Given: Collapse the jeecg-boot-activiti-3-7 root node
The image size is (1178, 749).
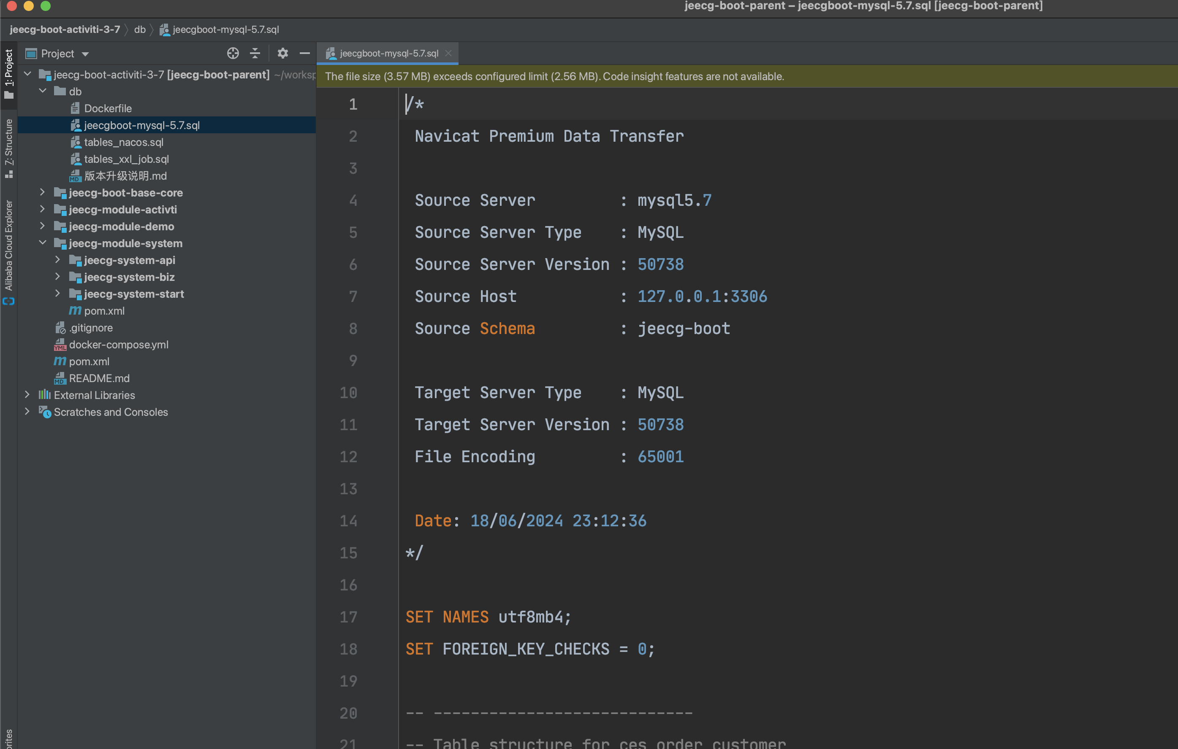Looking at the screenshot, I should [x=27, y=74].
